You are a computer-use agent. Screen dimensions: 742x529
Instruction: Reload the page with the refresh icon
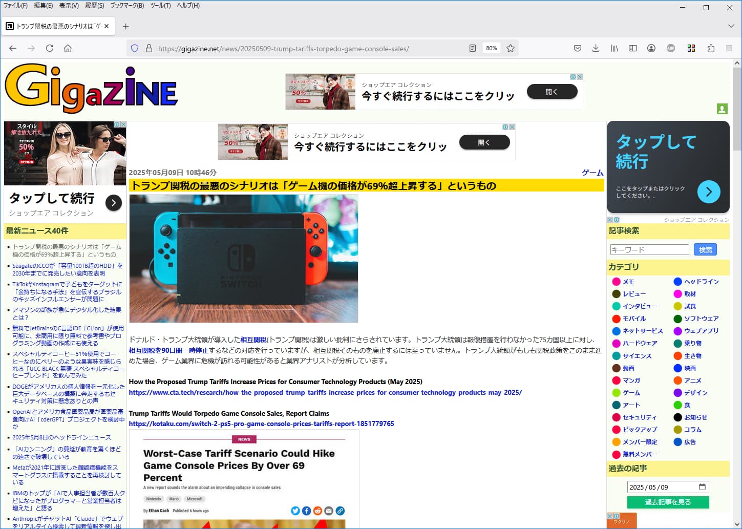(x=50, y=48)
